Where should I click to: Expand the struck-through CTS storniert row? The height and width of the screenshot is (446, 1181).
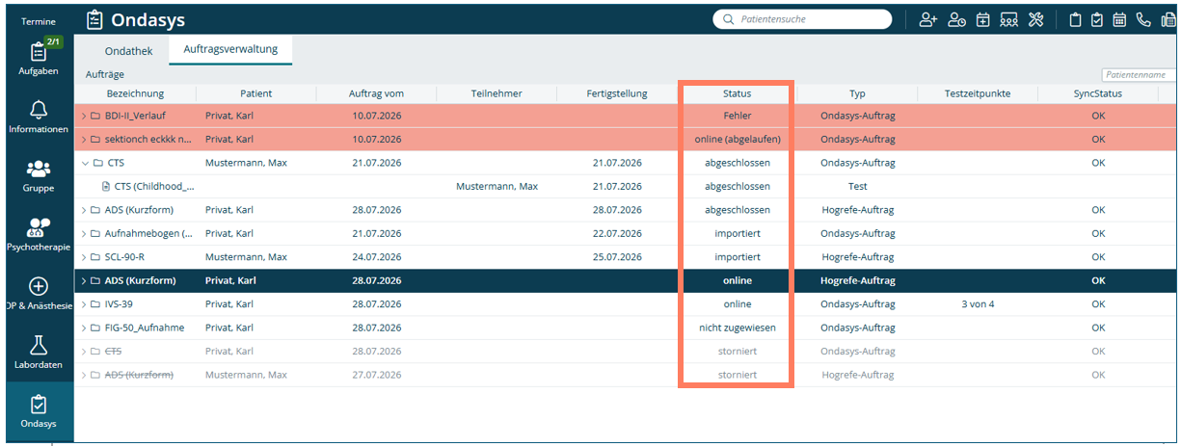[83, 352]
